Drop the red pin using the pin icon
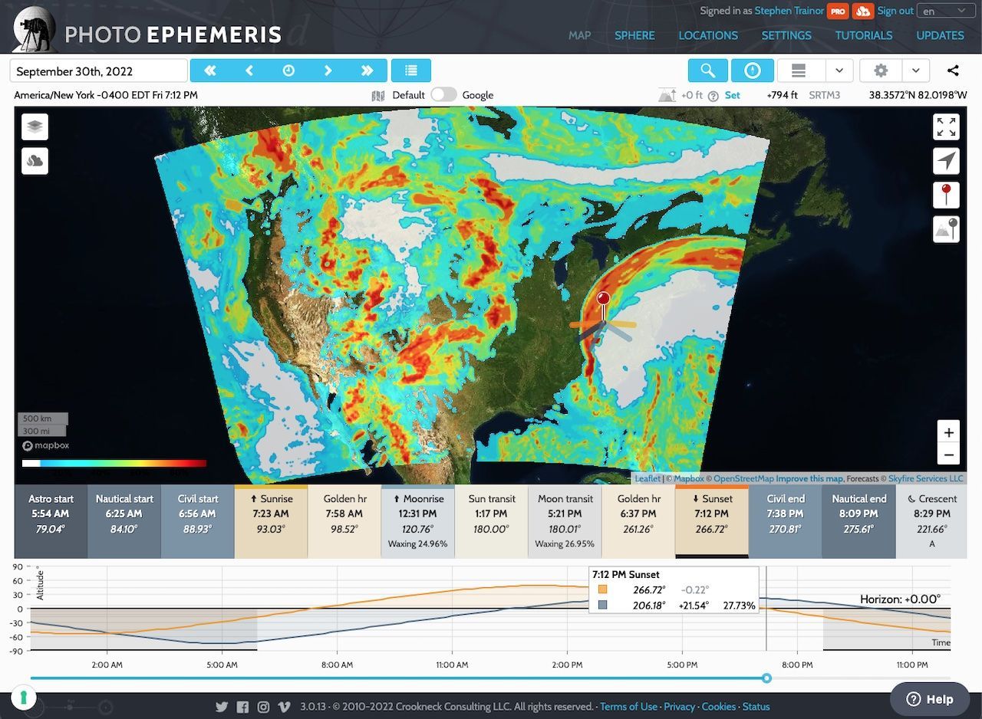The width and height of the screenshot is (982, 719). click(946, 195)
